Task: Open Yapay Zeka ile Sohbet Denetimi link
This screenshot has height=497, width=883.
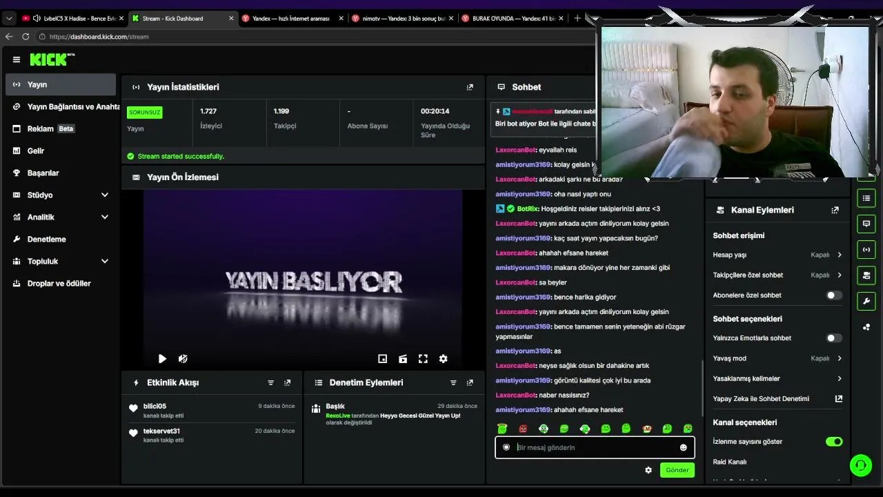Action: pyautogui.click(x=777, y=398)
